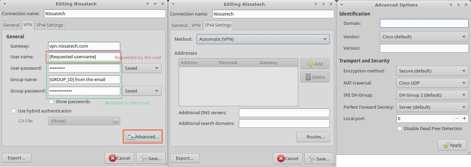Viewport: 471px width, 167px height.
Task: Click the Add address button
Action: (x=315, y=64)
